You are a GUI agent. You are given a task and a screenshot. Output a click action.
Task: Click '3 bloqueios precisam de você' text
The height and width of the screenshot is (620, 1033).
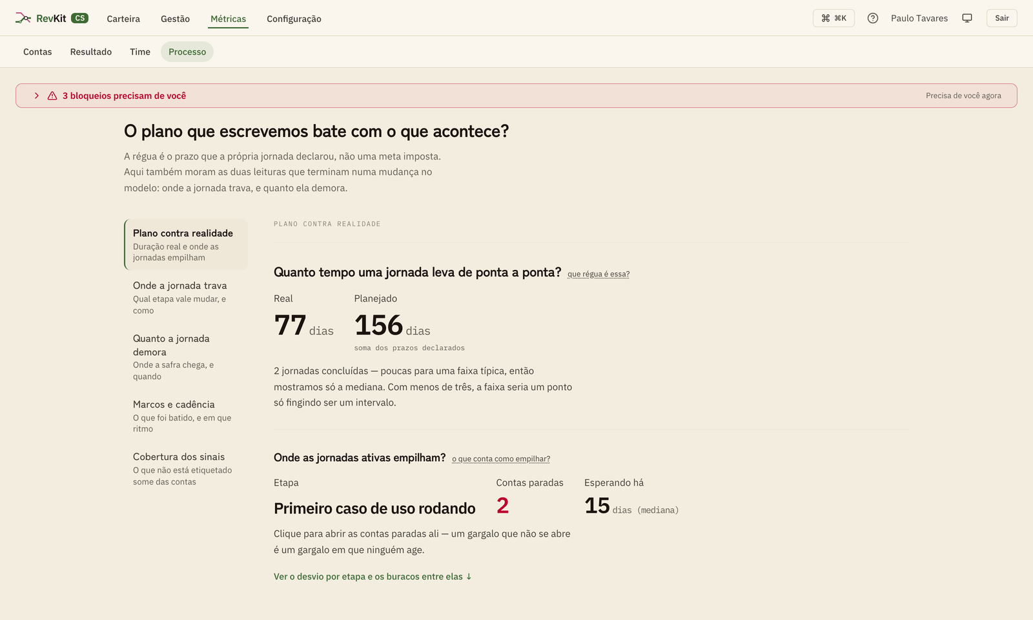tap(124, 96)
